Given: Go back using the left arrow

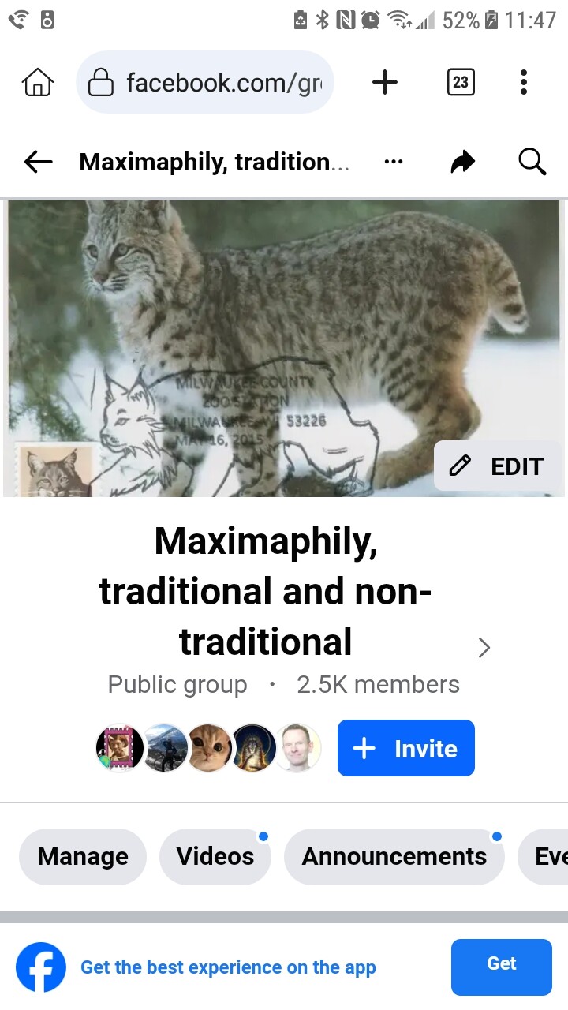Looking at the screenshot, I should coord(38,162).
